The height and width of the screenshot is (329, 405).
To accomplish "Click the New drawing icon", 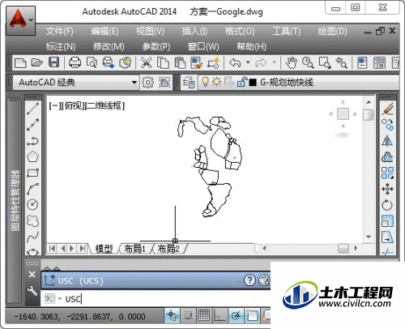I will 20,63.
